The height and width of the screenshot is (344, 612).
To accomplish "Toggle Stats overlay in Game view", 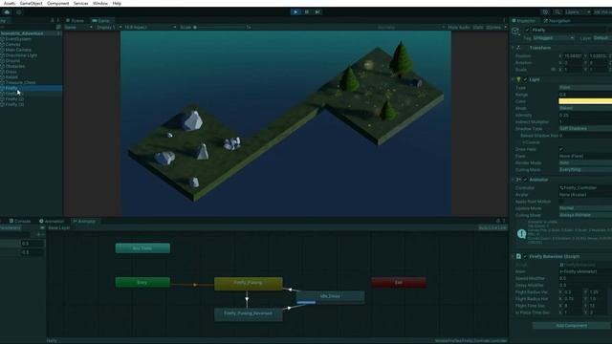I will [478, 28].
